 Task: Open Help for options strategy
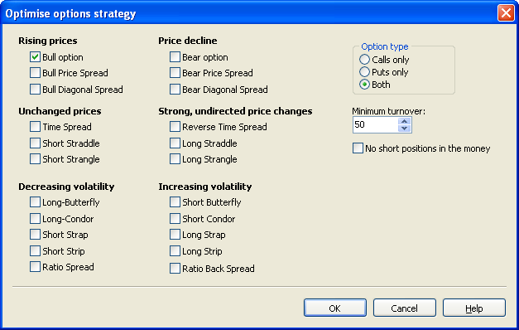pyautogui.click(x=474, y=308)
